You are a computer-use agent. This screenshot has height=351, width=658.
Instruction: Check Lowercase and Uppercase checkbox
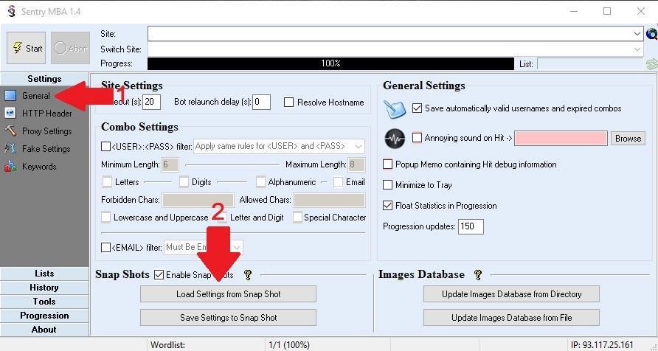(x=106, y=218)
